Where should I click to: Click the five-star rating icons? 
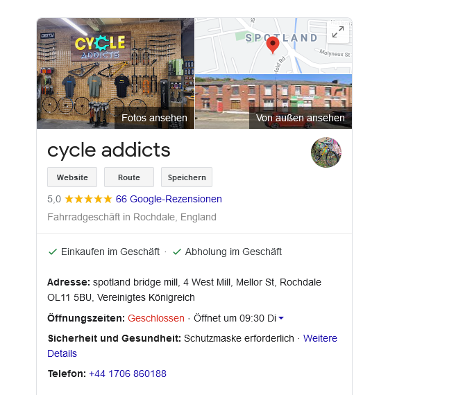pyautogui.click(x=88, y=199)
